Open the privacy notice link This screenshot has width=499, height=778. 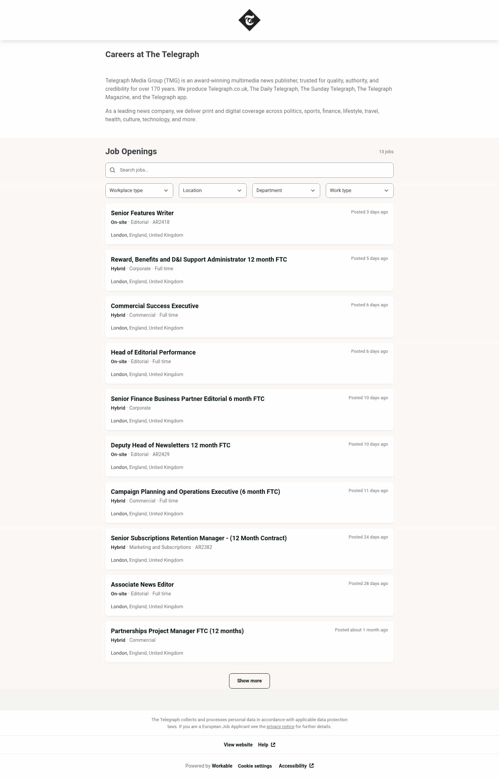[280, 727]
